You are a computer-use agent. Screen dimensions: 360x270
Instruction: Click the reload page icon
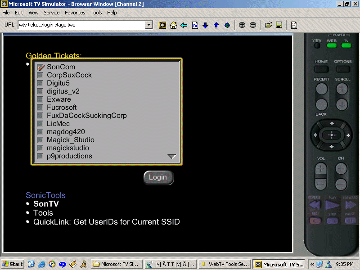coord(195,25)
